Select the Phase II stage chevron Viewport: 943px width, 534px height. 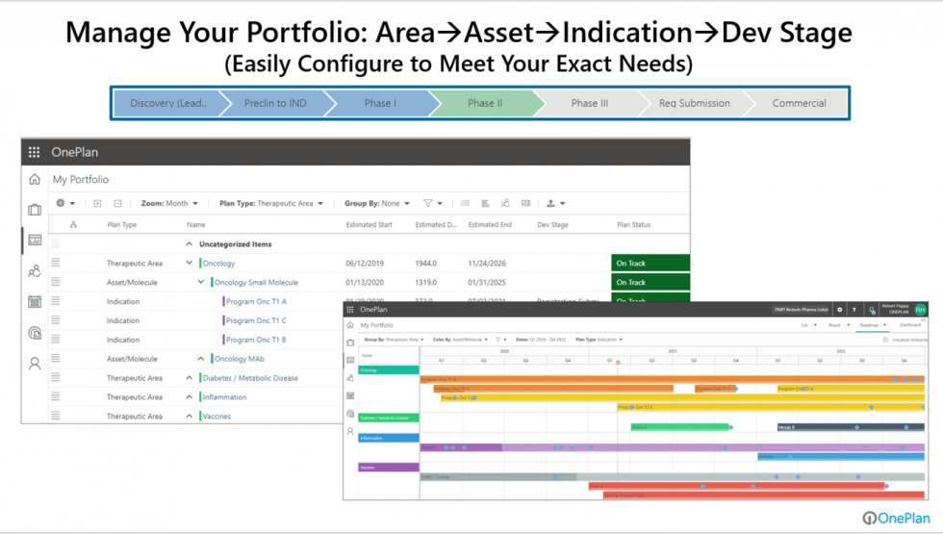tap(485, 104)
